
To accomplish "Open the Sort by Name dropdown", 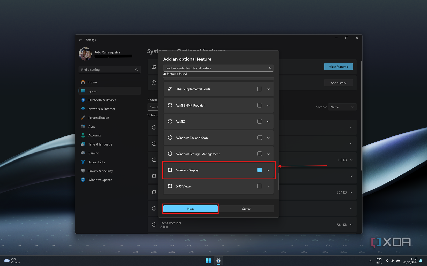I will (342, 107).
